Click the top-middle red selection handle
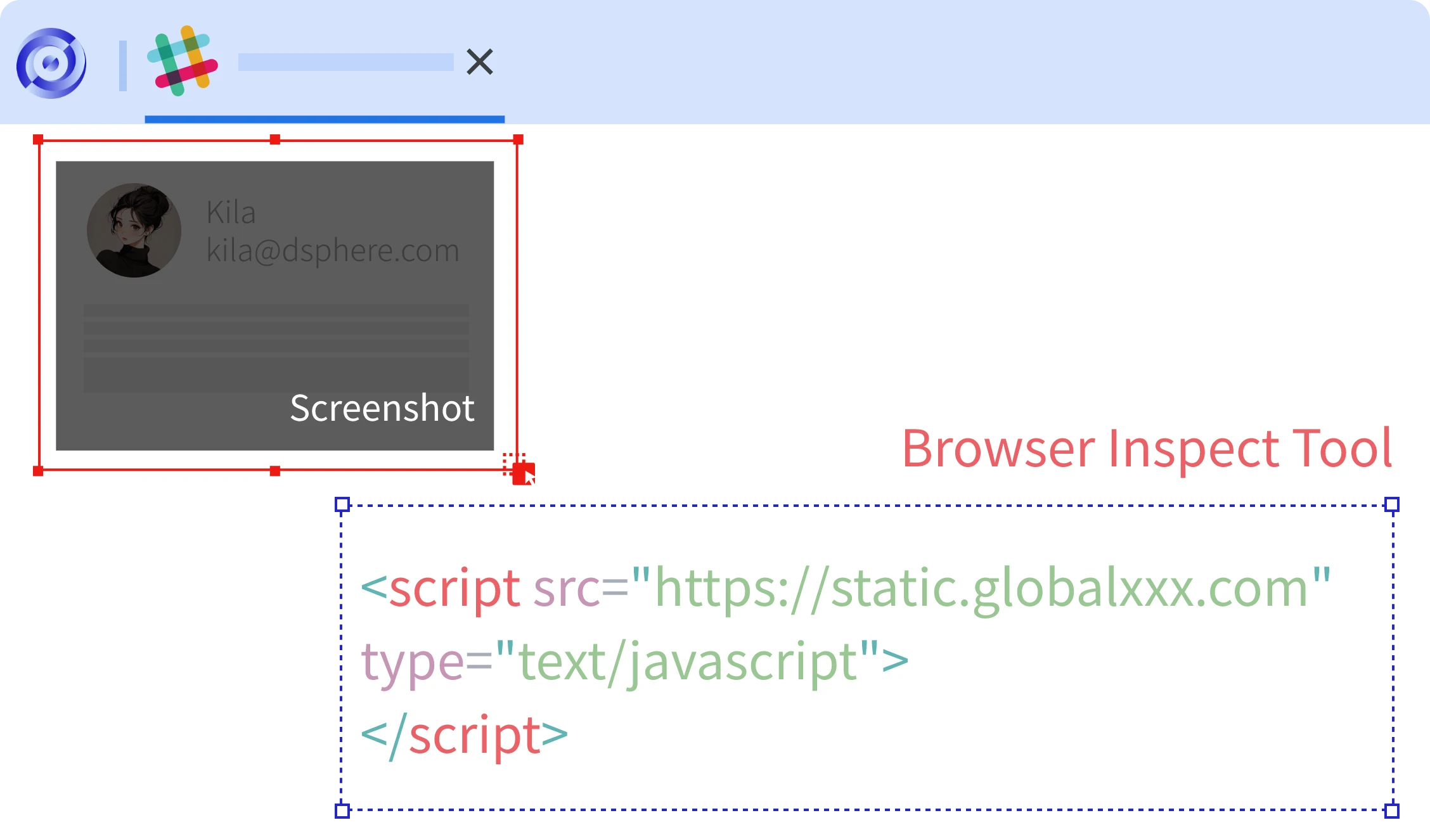Viewport: 1430px width, 839px height. point(275,139)
